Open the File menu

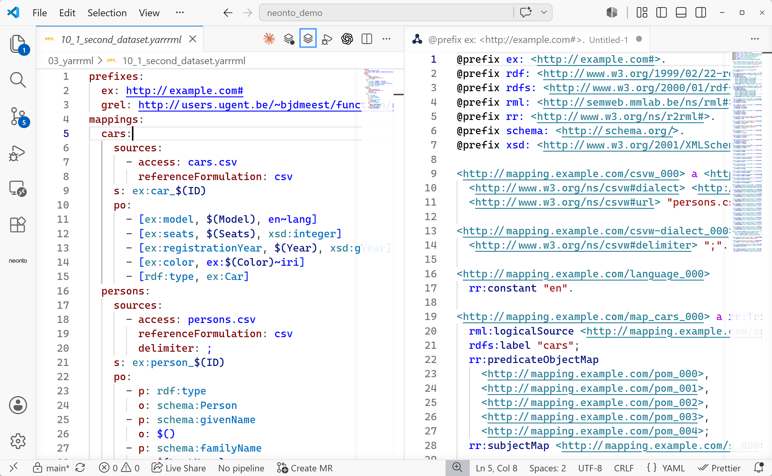click(x=40, y=12)
